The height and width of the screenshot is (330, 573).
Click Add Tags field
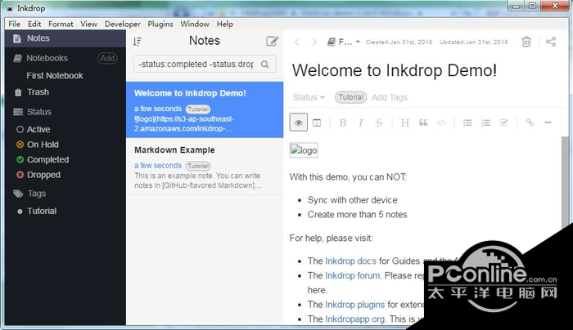point(390,98)
